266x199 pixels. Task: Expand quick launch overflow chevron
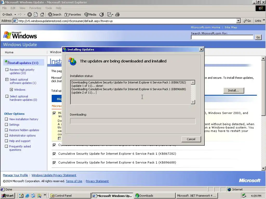pos(45,195)
